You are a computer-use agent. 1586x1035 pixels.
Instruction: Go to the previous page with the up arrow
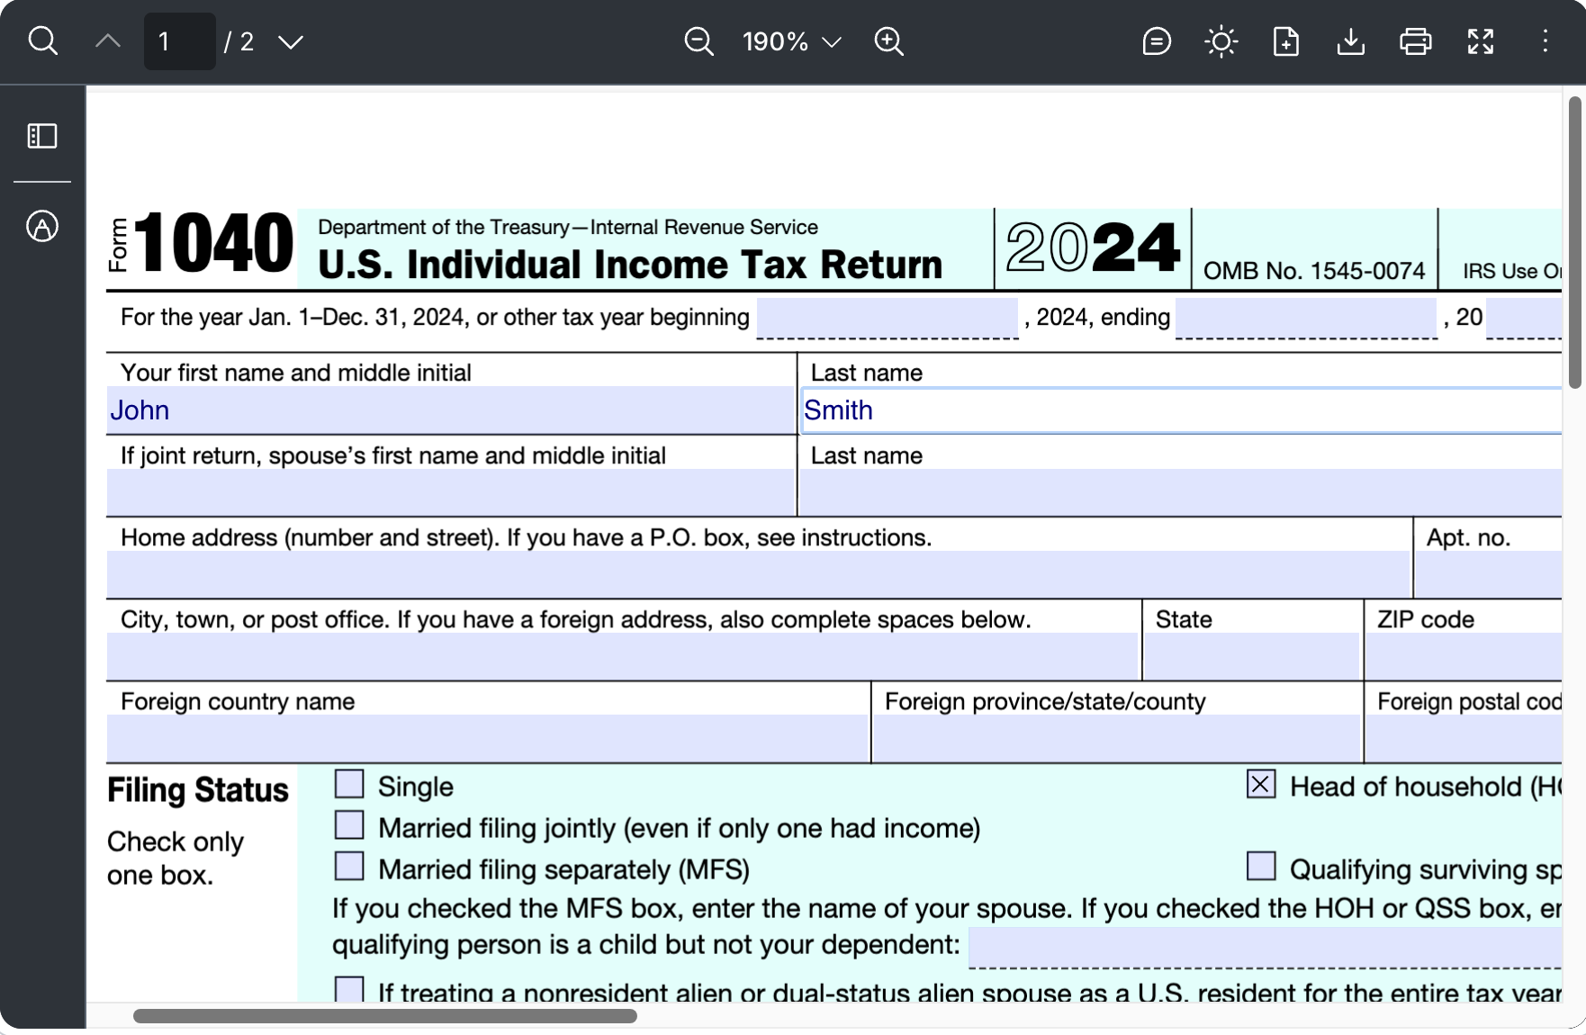click(x=108, y=41)
